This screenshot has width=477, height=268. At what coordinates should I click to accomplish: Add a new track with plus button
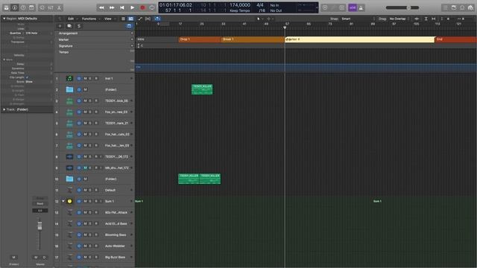point(60,26)
